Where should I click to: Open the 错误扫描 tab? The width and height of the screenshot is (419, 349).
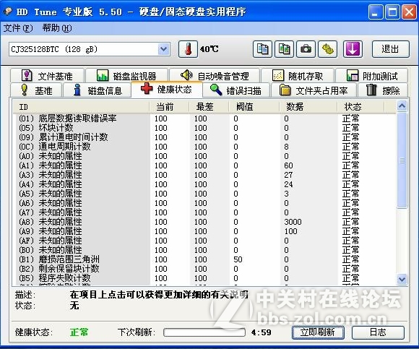pyautogui.click(x=236, y=90)
